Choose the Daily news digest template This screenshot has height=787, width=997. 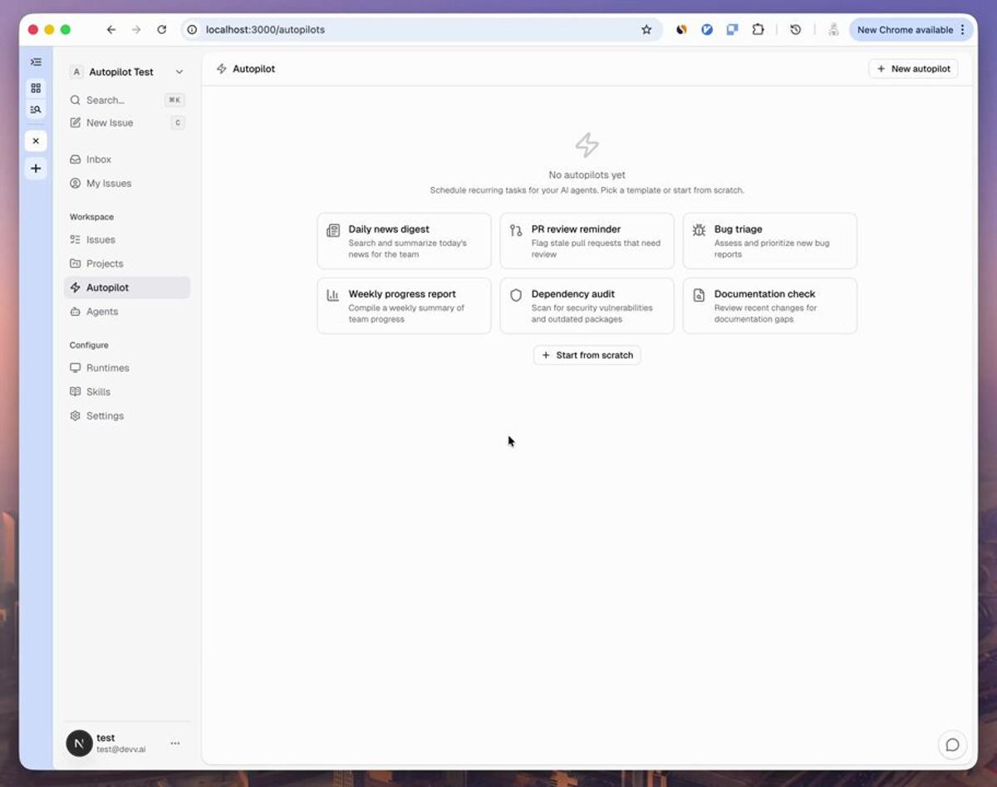(x=404, y=241)
